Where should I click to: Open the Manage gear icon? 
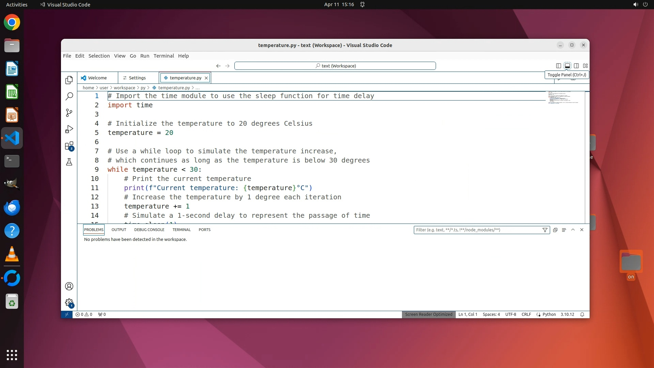coord(69,303)
